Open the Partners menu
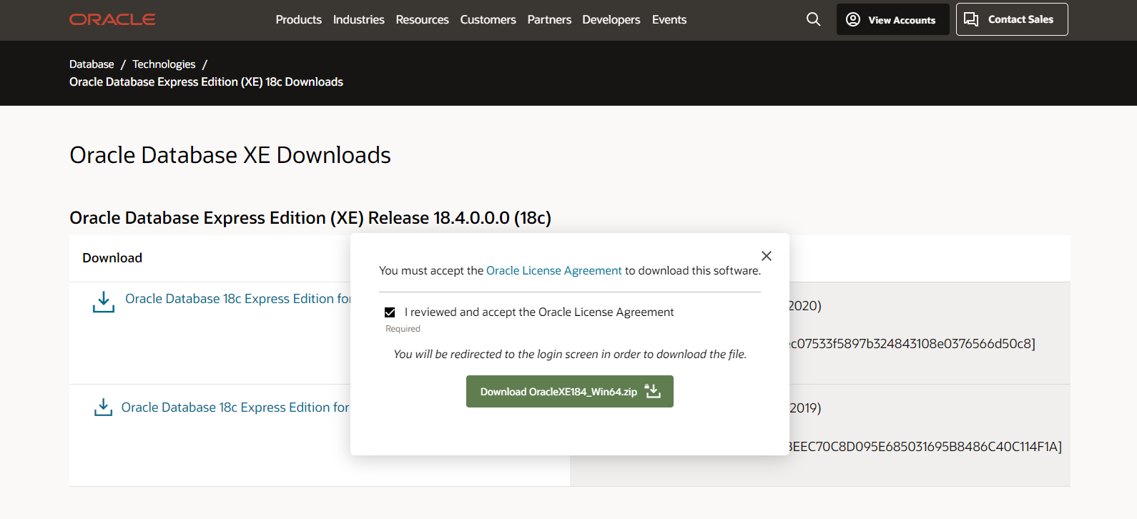1137x519 pixels. point(549,20)
